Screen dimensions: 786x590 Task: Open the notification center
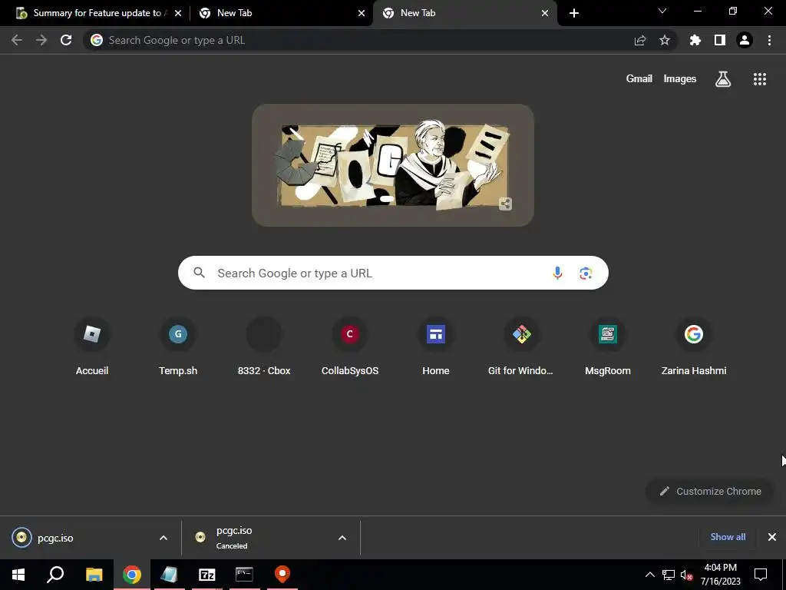tap(761, 575)
